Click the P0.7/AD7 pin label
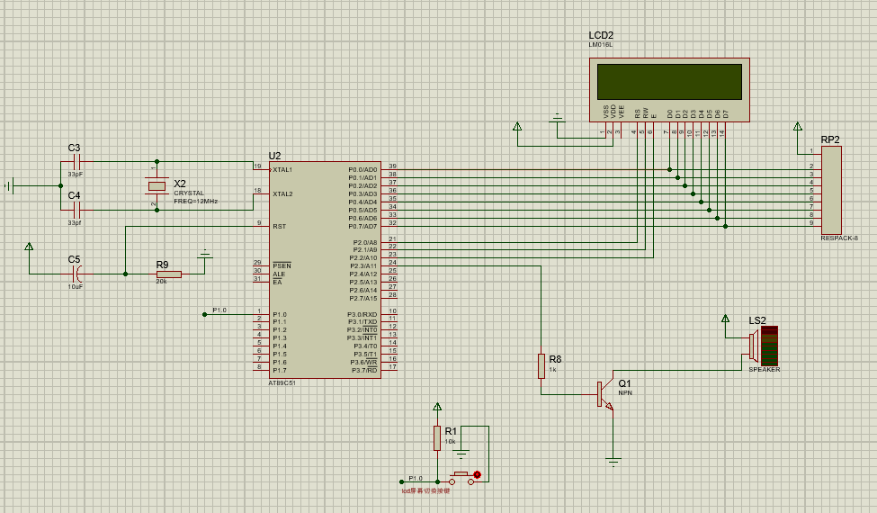The width and height of the screenshot is (877, 513). (362, 227)
